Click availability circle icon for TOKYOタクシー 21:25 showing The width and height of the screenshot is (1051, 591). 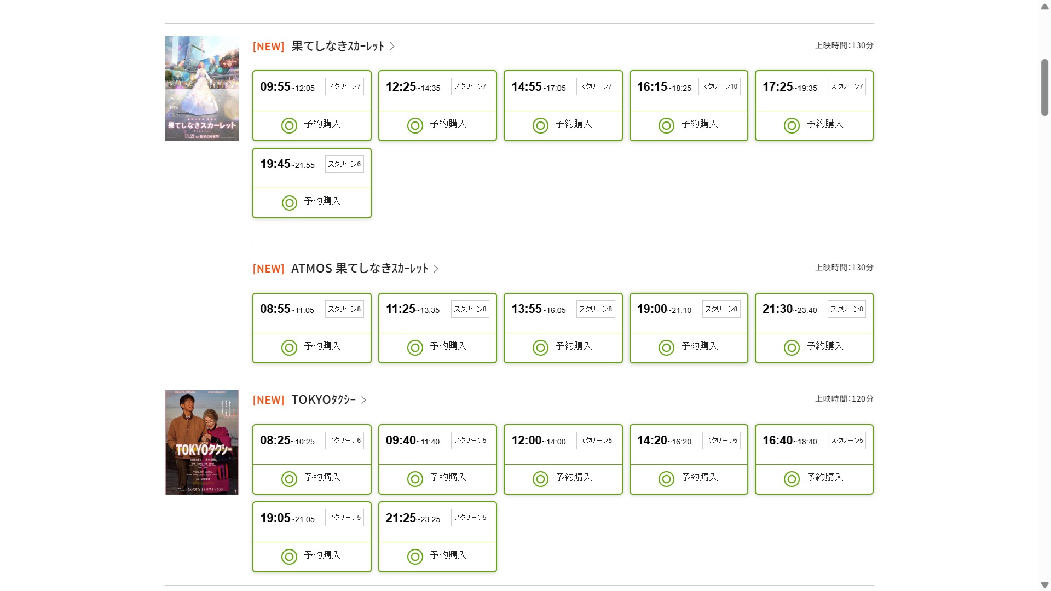(x=415, y=557)
